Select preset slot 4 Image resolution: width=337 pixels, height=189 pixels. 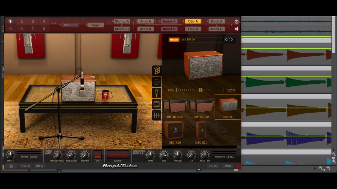44,21
